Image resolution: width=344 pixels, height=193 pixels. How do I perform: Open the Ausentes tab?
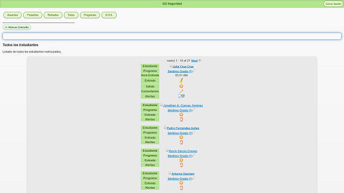[12, 15]
